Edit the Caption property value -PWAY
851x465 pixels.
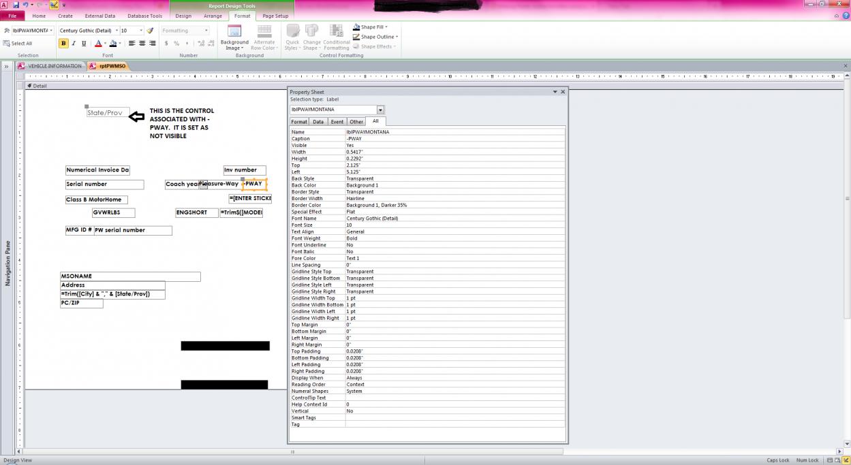point(455,139)
